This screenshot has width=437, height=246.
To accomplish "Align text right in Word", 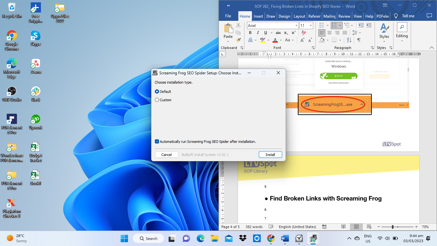I will (337, 33).
